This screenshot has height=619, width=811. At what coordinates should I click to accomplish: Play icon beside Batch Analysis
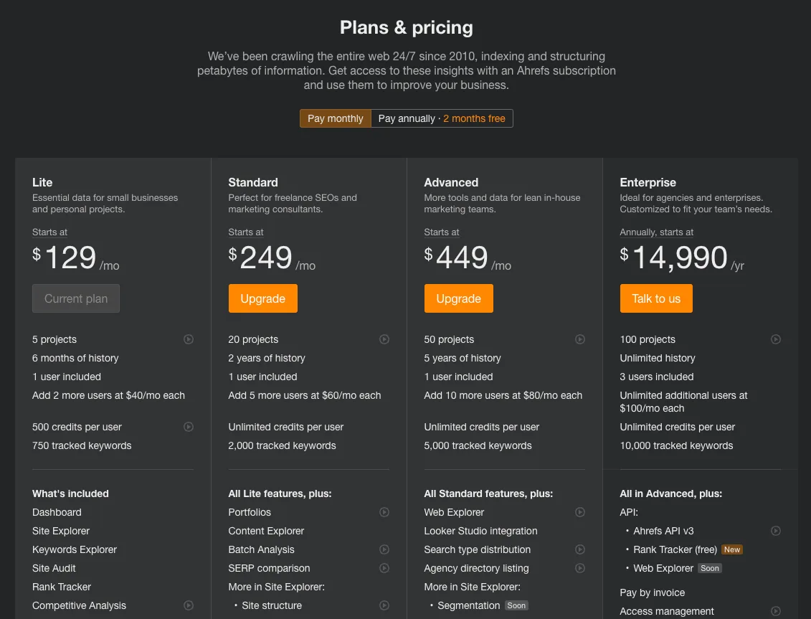(x=384, y=549)
